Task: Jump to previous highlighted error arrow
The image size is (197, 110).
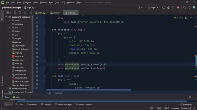Action: pyautogui.click(x=191, y=18)
